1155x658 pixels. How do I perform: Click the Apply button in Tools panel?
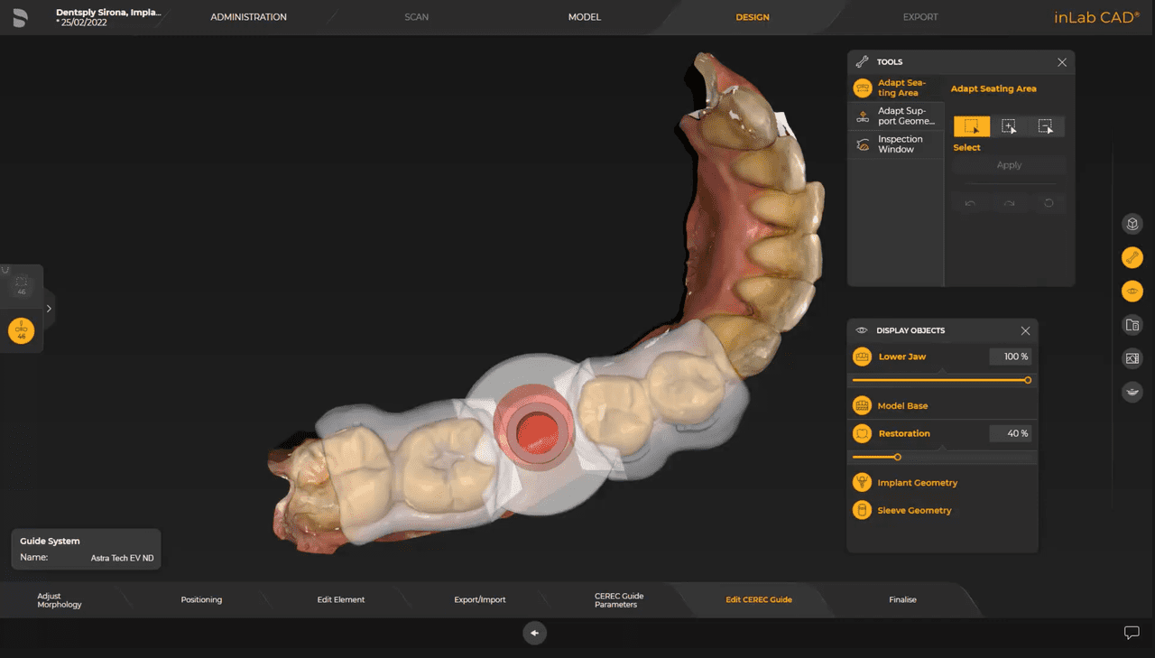[1009, 165]
